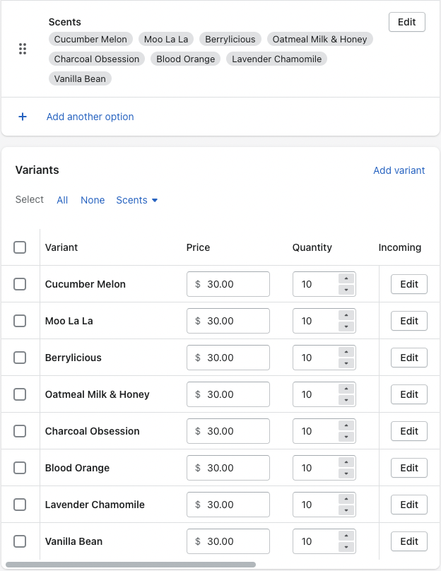Check the checkbox for Lavender Chamomile
Viewport: 441px width, 571px height.
point(20,505)
